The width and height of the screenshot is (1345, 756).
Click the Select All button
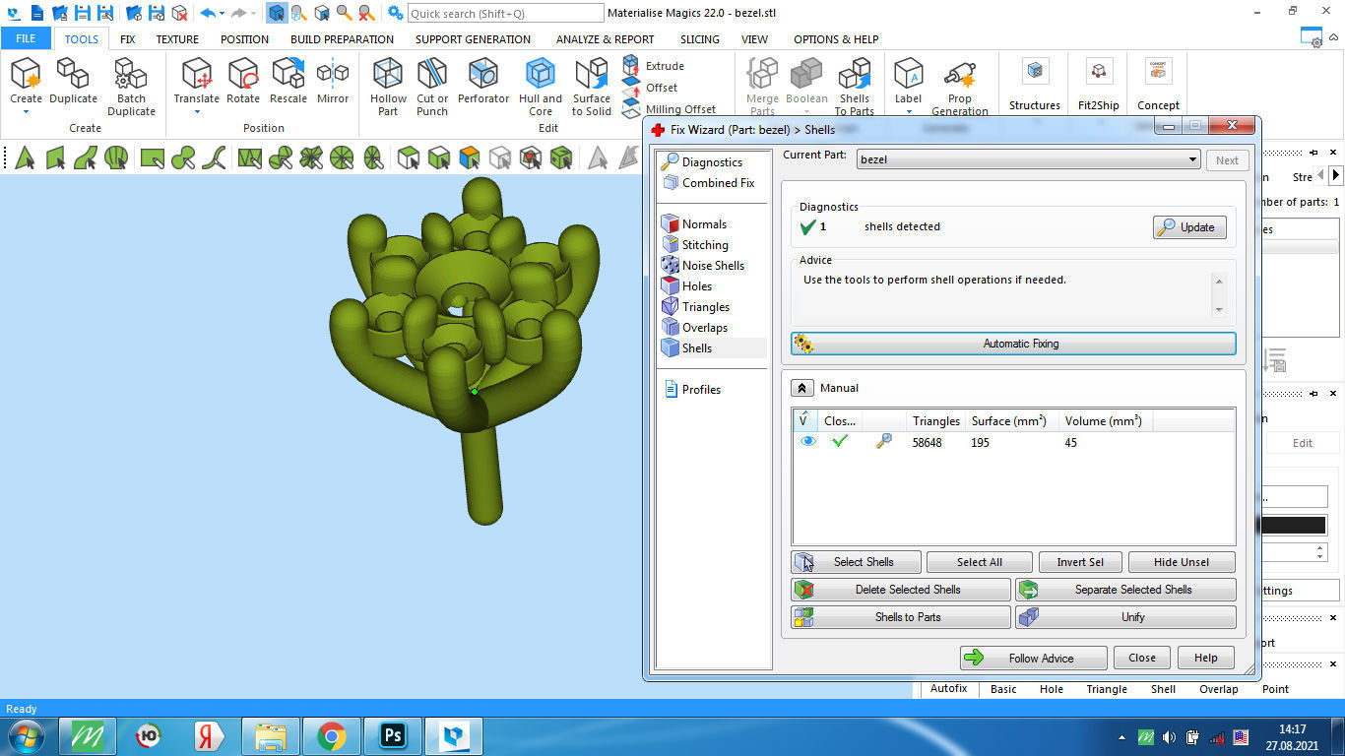coord(980,562)
